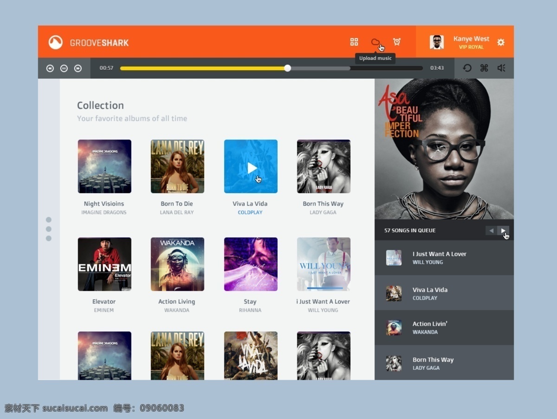This screenshot has height=419, width=557.
Task: Click the Grooveshark logo icon
Action: click(56, 42)
